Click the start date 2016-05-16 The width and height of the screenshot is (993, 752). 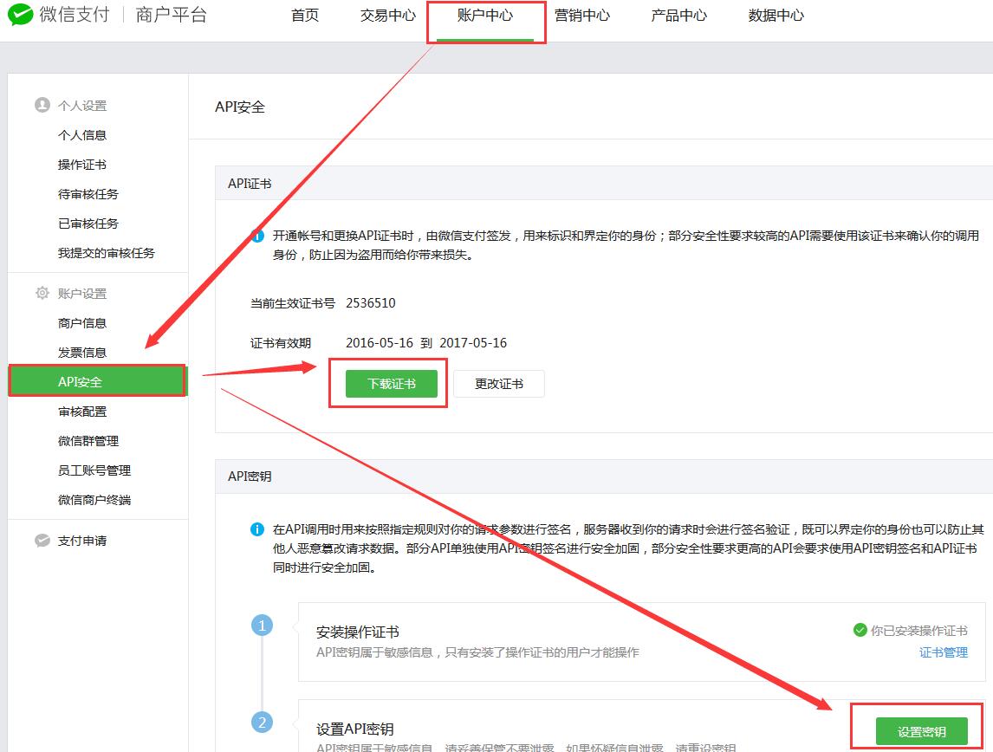coord(380,342)
